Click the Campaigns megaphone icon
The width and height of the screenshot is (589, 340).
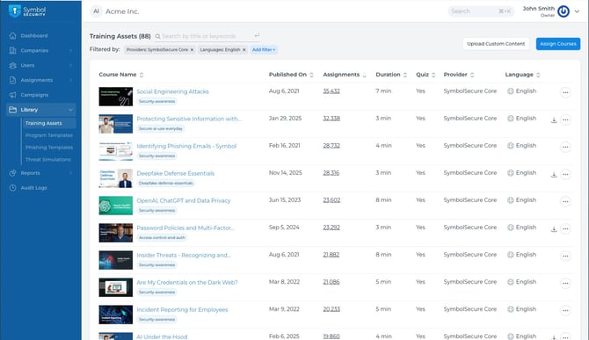click(13, 95)
